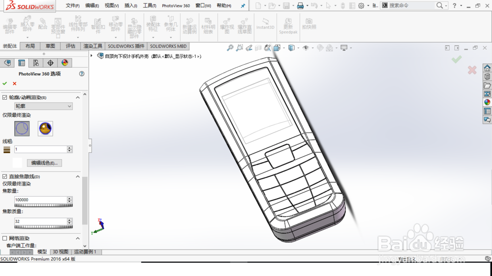This screenshot has height=276, width=492.
Task: Click the 焦散质量 spinner arrows
Action: [x=70, y=221]
